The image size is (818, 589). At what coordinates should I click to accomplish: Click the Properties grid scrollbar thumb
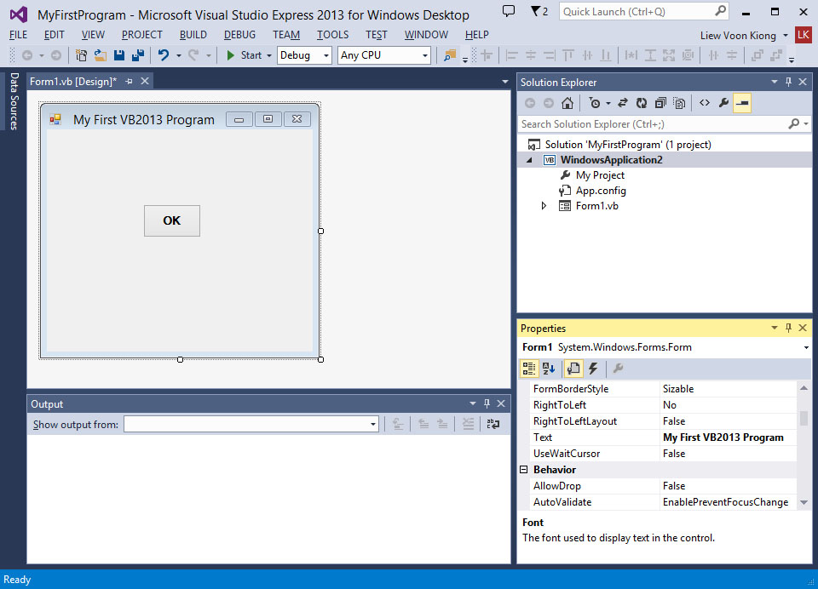coord(804,418)
